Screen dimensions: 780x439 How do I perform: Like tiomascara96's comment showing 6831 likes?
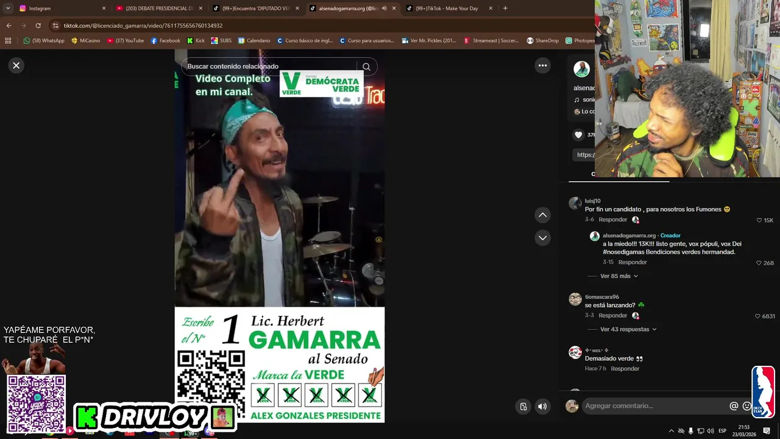coord(757,316)
